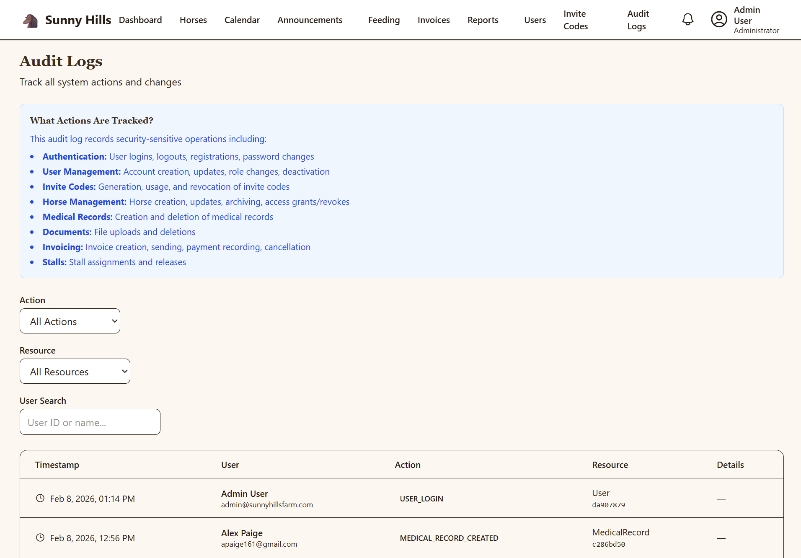The height and width of the screenshot is (558, 801).
Task: Open the Reports page
Action: [x=483, y=20]
